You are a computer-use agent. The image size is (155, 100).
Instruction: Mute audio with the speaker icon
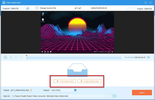(x=148, y=57)
